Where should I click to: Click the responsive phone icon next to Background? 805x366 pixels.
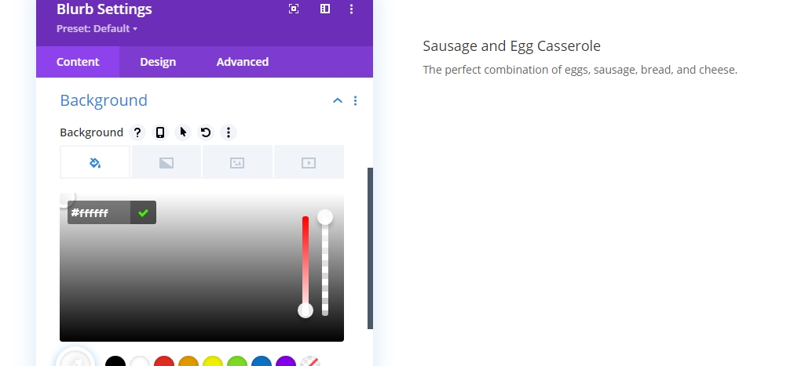160,132
